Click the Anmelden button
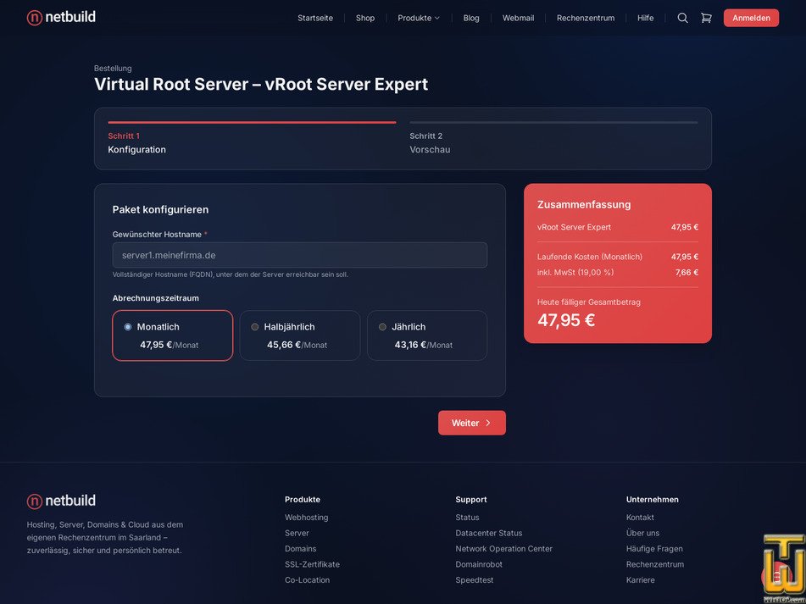 tap(751, 18)
